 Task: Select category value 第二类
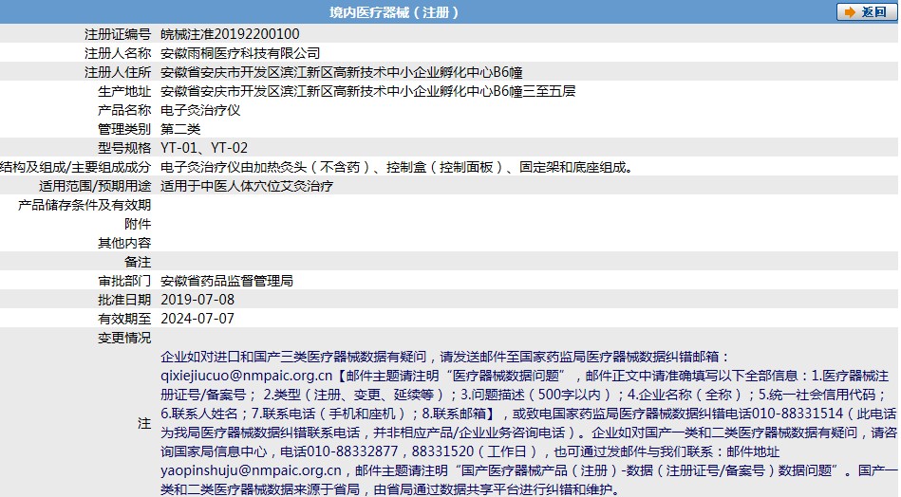coord(180,129)
